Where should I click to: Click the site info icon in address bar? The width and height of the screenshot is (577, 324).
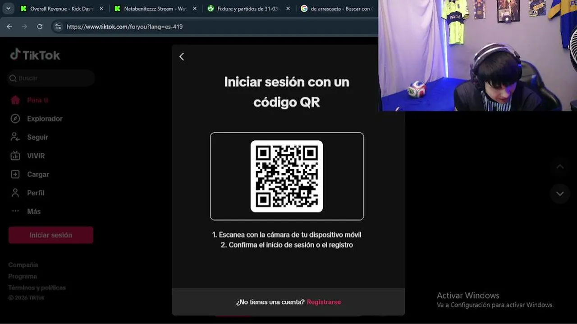coord(58,27)
